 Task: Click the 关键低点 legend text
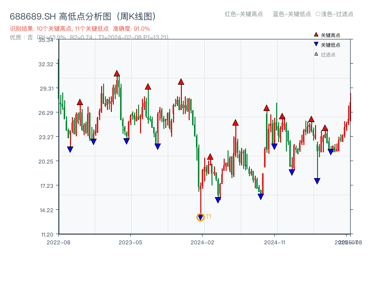click(x=331, y=45)
